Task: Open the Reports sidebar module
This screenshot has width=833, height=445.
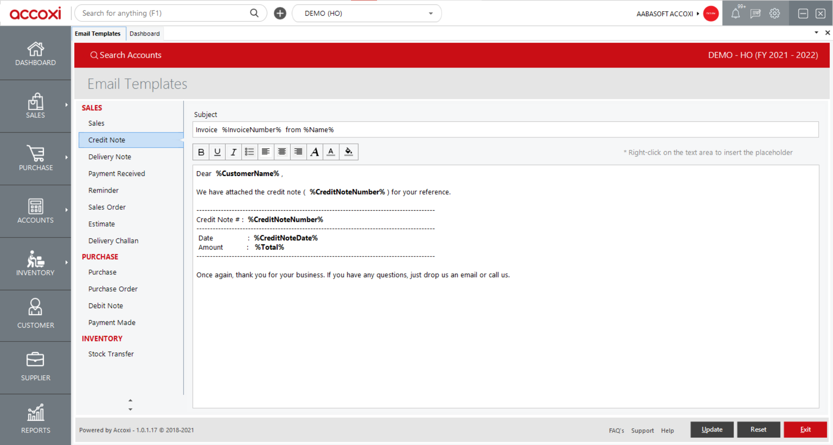Action: [x=36, y=419]
